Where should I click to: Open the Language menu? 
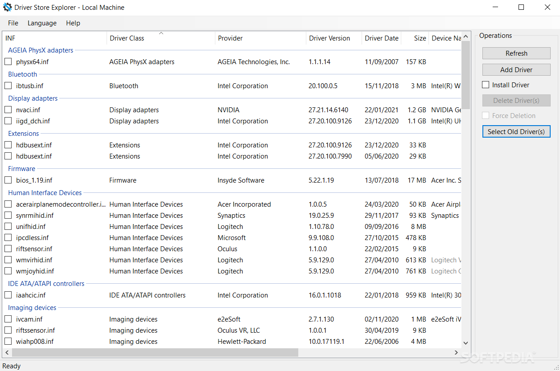tap(42, 23)
